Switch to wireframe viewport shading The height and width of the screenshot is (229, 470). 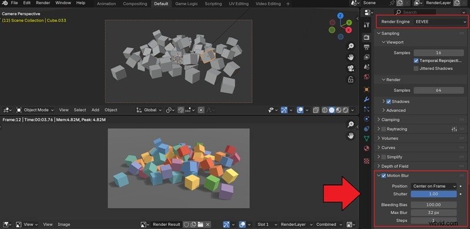point(325,110)
